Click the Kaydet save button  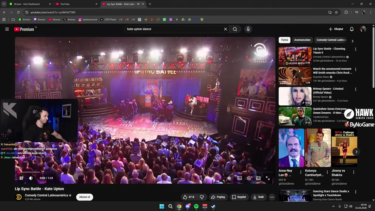pyautogui.click(x=239, y=197)
